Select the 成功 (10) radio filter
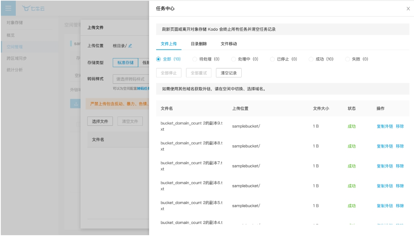Viewport: 414px width, 236px height. (x=321, y=59)
